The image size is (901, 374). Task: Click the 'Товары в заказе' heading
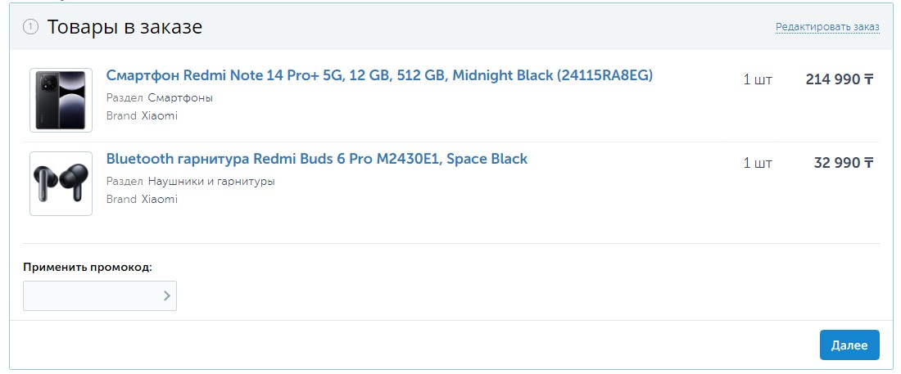coord(125,27)
